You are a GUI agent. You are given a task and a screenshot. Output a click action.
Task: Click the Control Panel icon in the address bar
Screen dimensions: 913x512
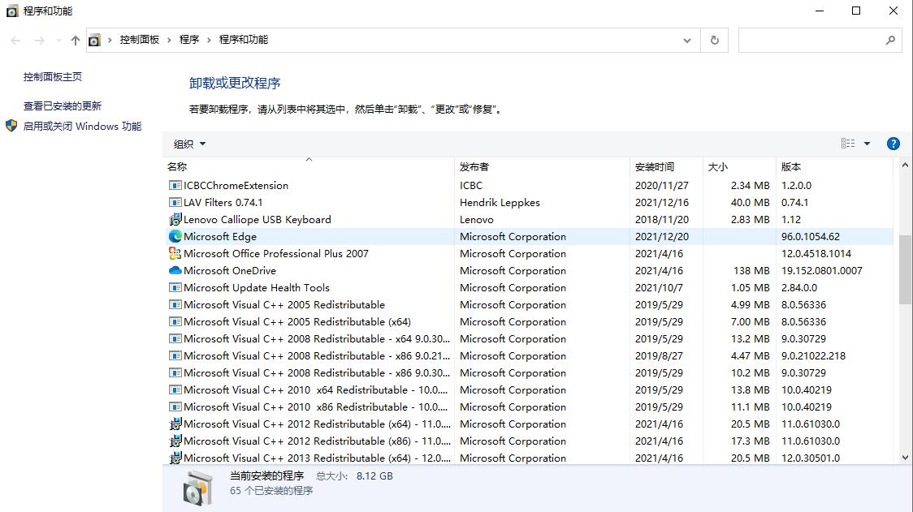(95, 39)
